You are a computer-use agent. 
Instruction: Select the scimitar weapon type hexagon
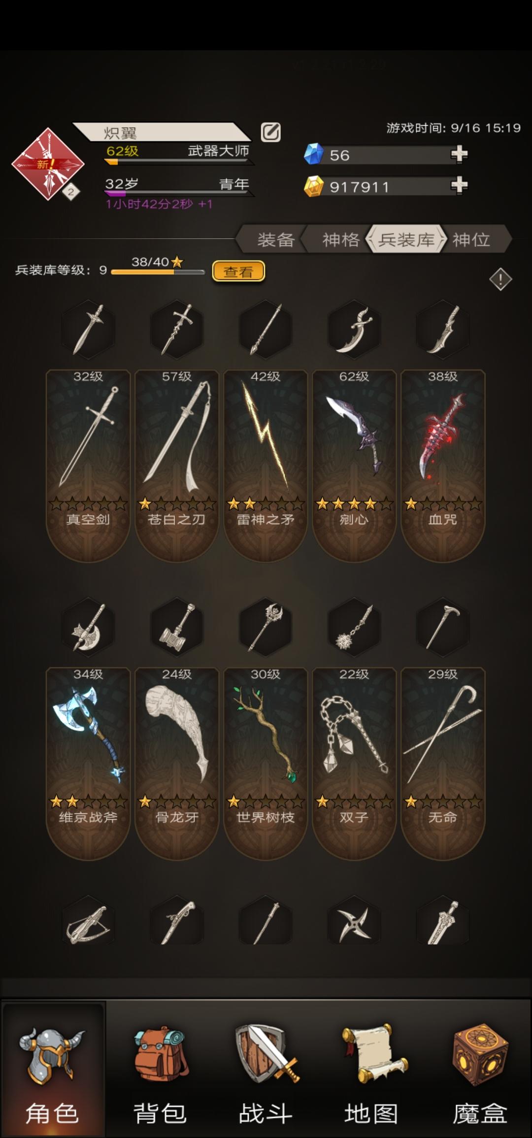click(354, 329)
